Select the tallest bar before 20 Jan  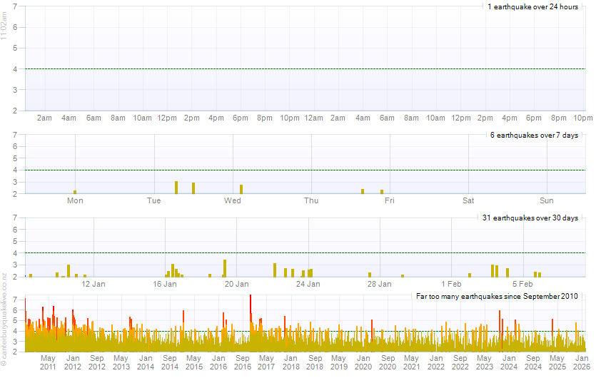225,268
